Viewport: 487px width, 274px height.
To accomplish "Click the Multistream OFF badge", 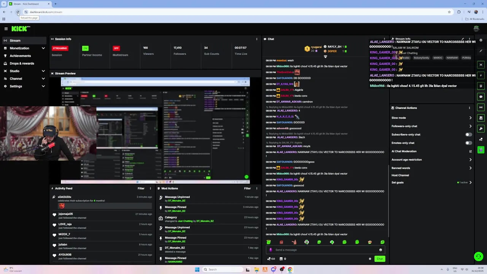I will point(116,48).
